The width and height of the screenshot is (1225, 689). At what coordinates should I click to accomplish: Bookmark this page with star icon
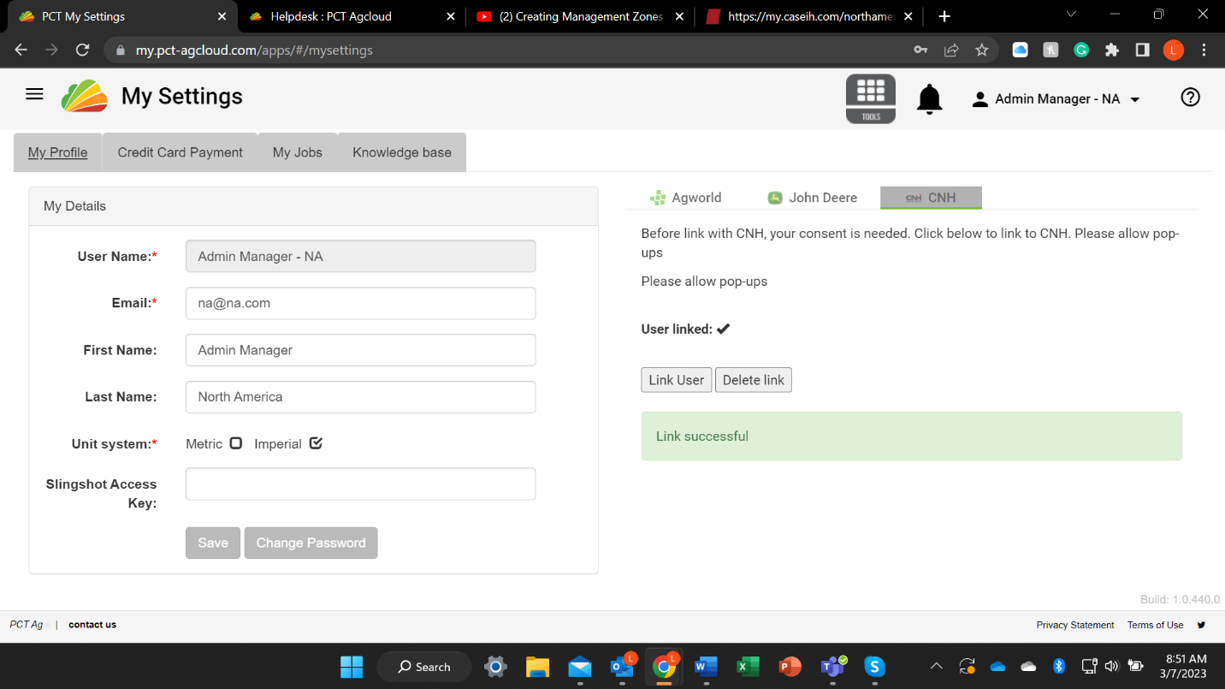click(982, 50)
